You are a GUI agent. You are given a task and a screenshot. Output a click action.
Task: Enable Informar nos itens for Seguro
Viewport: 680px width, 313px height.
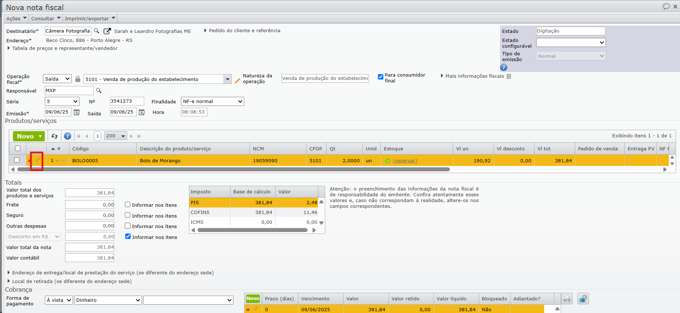[x=128, y=215]
